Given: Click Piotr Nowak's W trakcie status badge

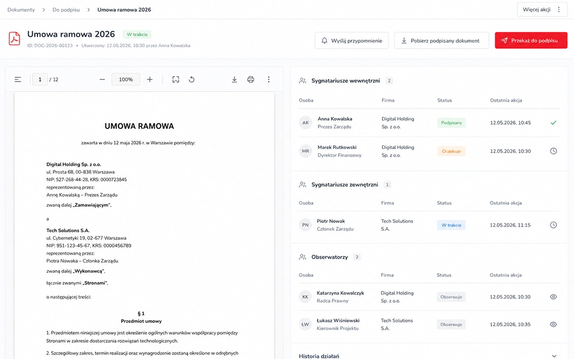Looking at the screenshot, I should [451, 225].
